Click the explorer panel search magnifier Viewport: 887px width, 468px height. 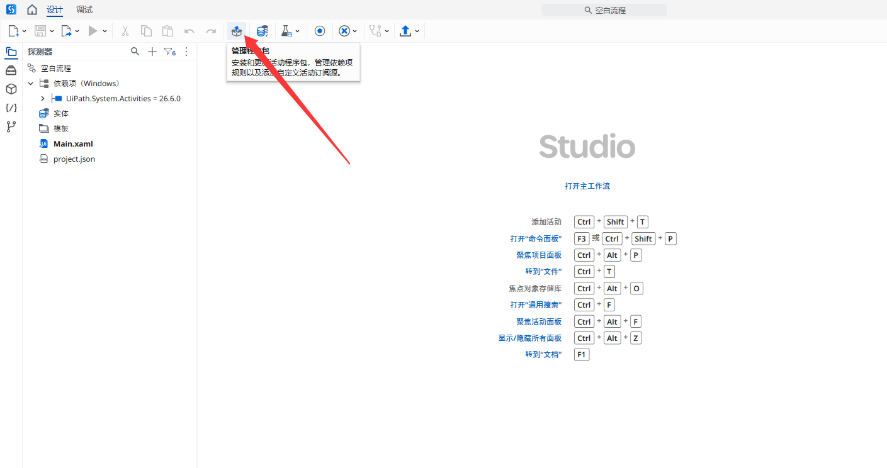tap(135, 52)
